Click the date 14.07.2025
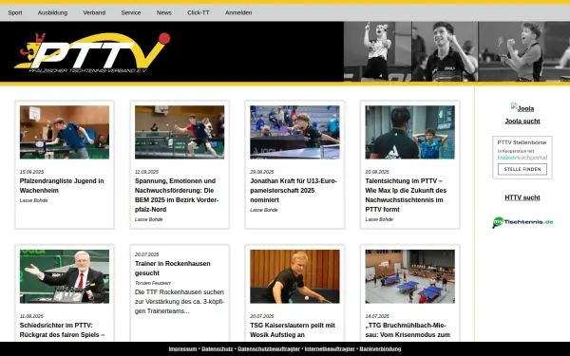Viewport: 570px width, 356px height. [x=377, y=316]
